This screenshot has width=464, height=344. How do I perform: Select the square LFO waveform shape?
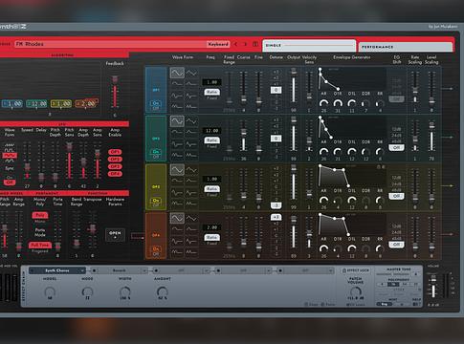pyautogui.click(x=10, y=150)
